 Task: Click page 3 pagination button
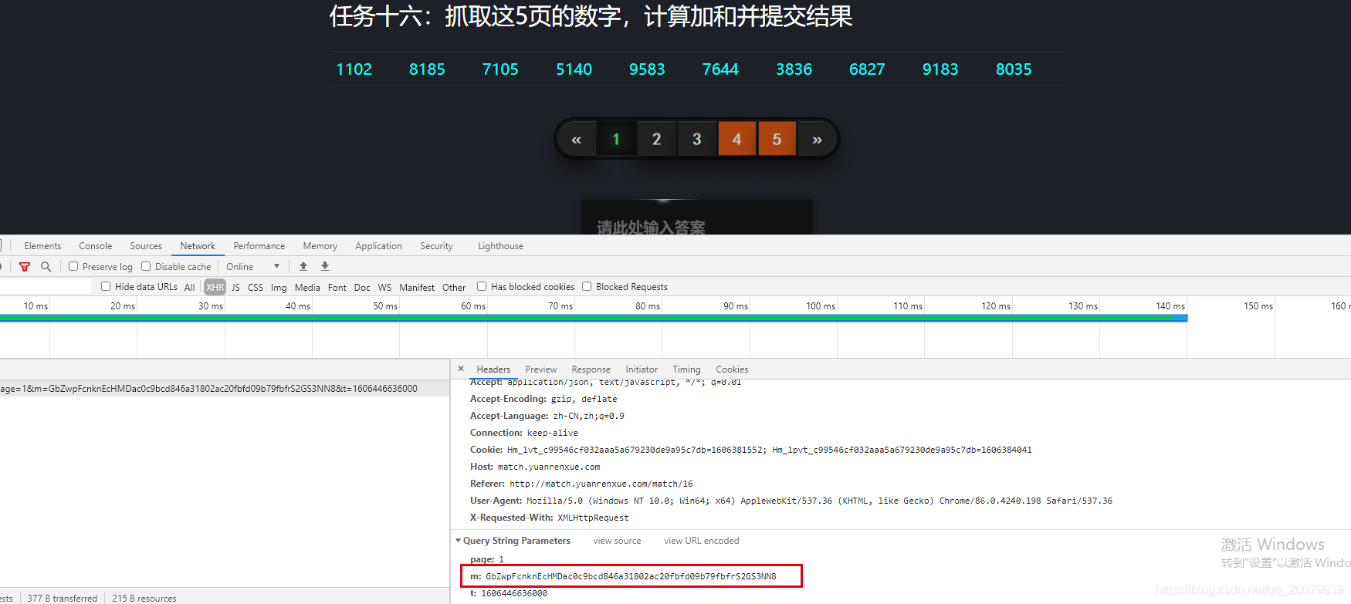click(x=696, y=139)
